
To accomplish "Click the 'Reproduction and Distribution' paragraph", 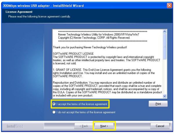I will 107,89.
